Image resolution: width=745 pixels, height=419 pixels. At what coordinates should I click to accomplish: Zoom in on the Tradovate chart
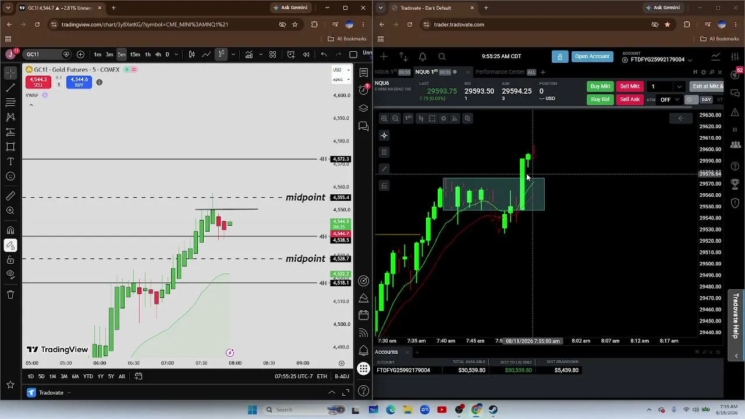[x=384, y=118]
